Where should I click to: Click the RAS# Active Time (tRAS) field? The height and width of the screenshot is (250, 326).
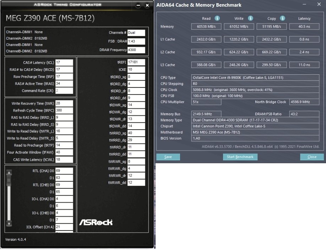click(64, 84)
